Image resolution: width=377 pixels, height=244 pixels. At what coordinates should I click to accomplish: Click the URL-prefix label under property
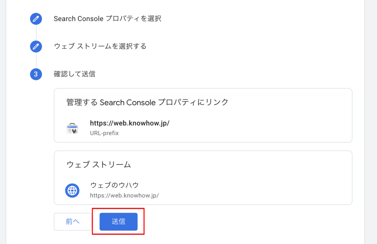coord(104,133)
